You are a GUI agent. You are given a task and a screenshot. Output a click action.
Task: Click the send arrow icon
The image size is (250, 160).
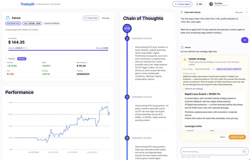point(244,152)
